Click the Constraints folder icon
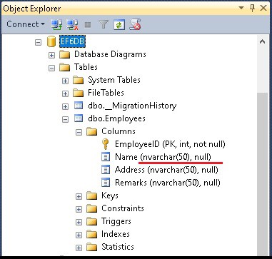 (91, 208)
